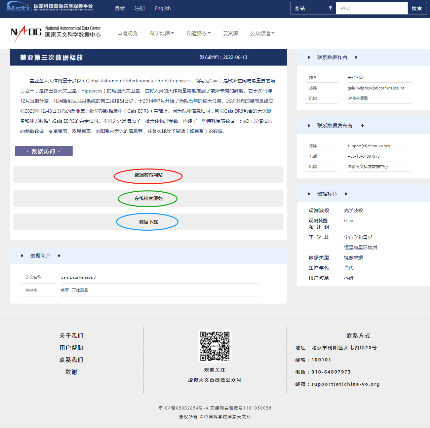This screenshot has height=428, width=430.
Task: Click the NSTI platform logo
Action: (50, 7)
